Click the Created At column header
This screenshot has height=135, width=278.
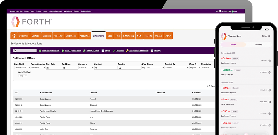pyautogui.click(x=197, y=93)
